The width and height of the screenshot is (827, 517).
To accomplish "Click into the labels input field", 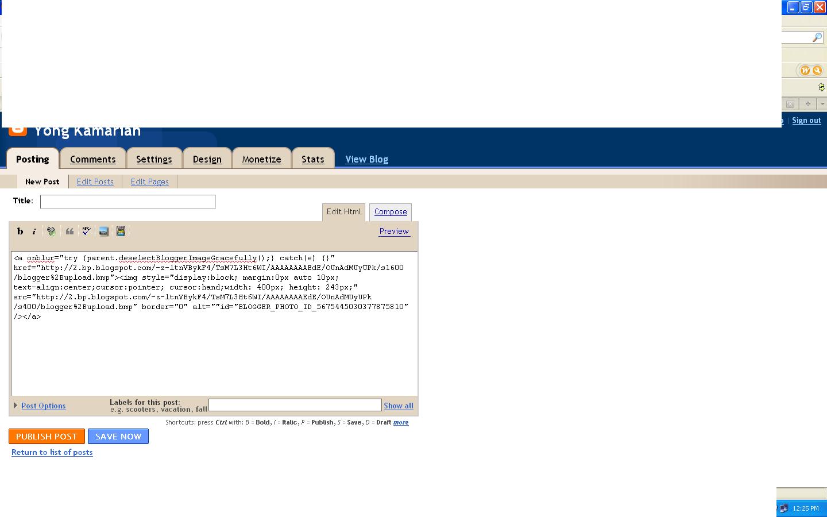I will 295,405.
